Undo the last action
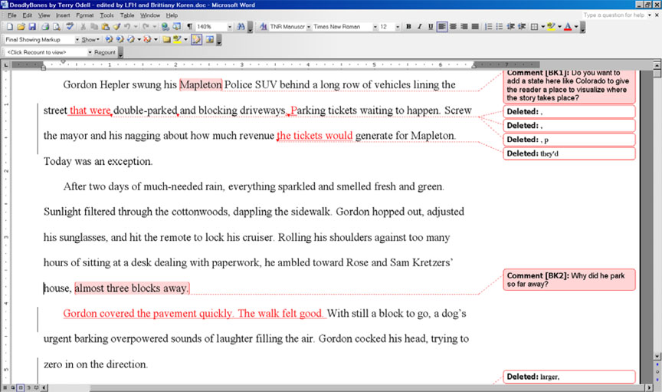The image size is (662, 392). coord(127,27)
